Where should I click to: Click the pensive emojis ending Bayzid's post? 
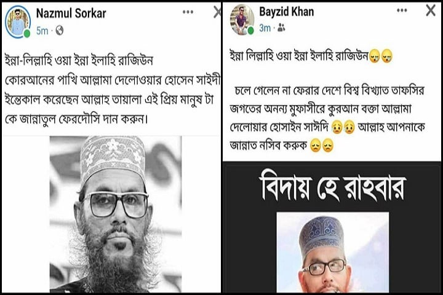322,146
